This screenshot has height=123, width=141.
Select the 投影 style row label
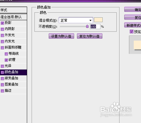pos(8,23)
